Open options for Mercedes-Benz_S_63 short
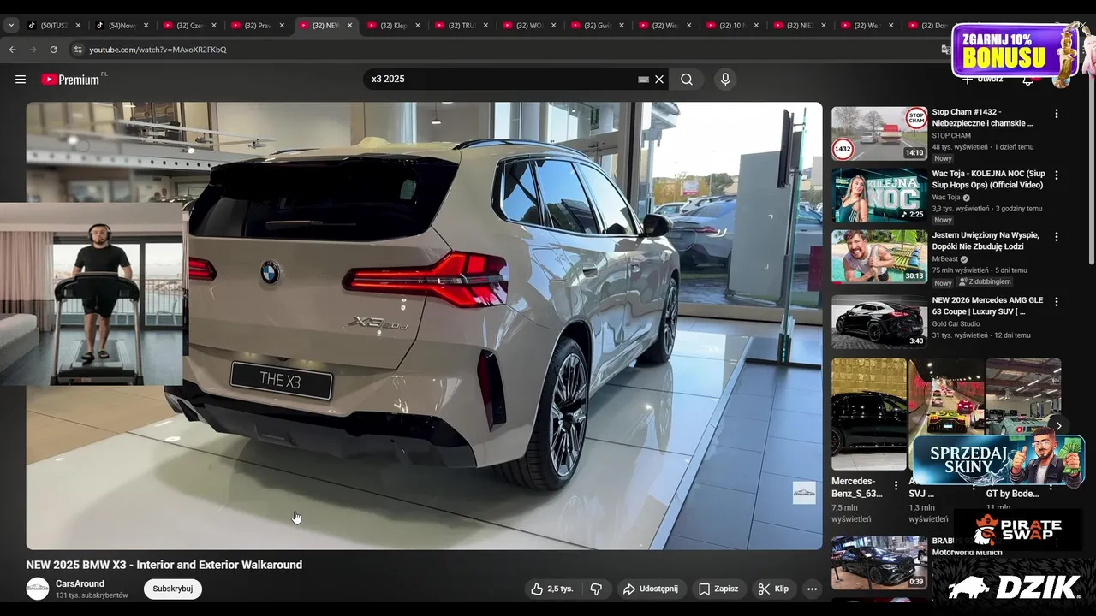Image resolution: width=1096 pixels, height=616 pixels. 896,485
